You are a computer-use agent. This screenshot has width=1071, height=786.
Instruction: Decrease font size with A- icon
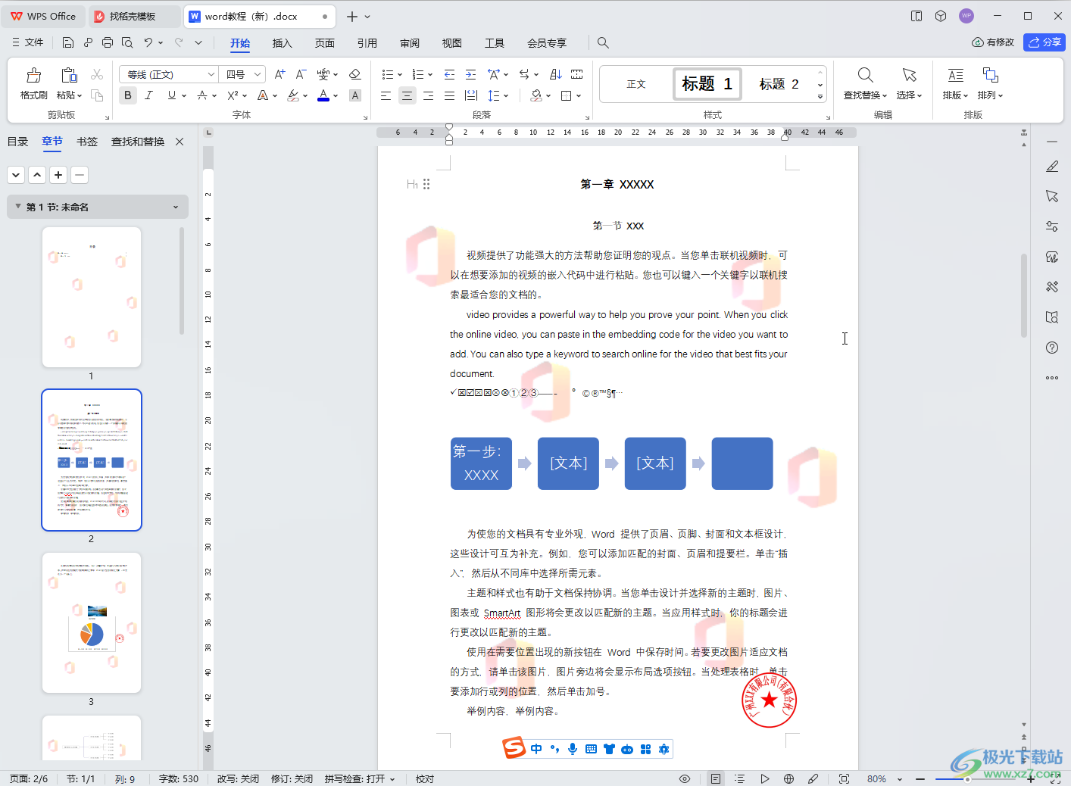pyautogui.click(x=301, y=74)
